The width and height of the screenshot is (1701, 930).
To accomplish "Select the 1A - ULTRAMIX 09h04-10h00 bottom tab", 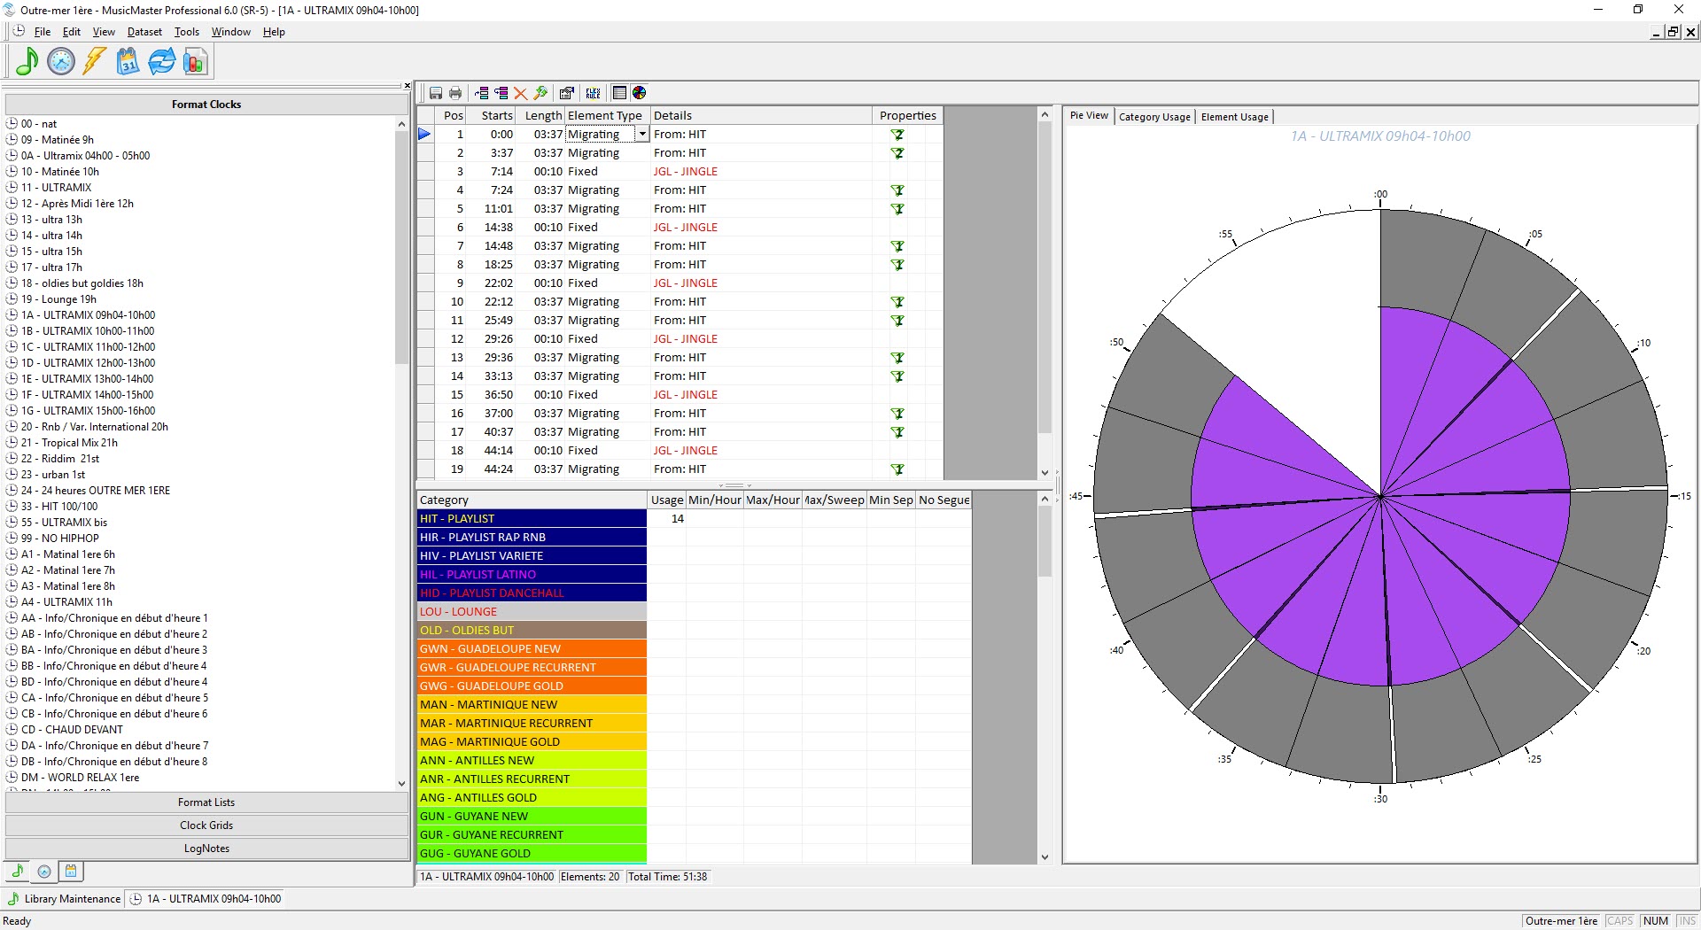I will click(206, 899).
